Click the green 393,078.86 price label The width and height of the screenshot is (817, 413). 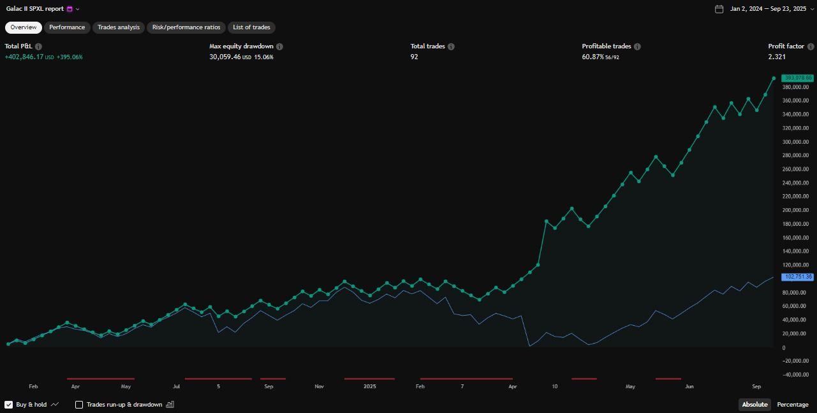[x=797, y=78]
